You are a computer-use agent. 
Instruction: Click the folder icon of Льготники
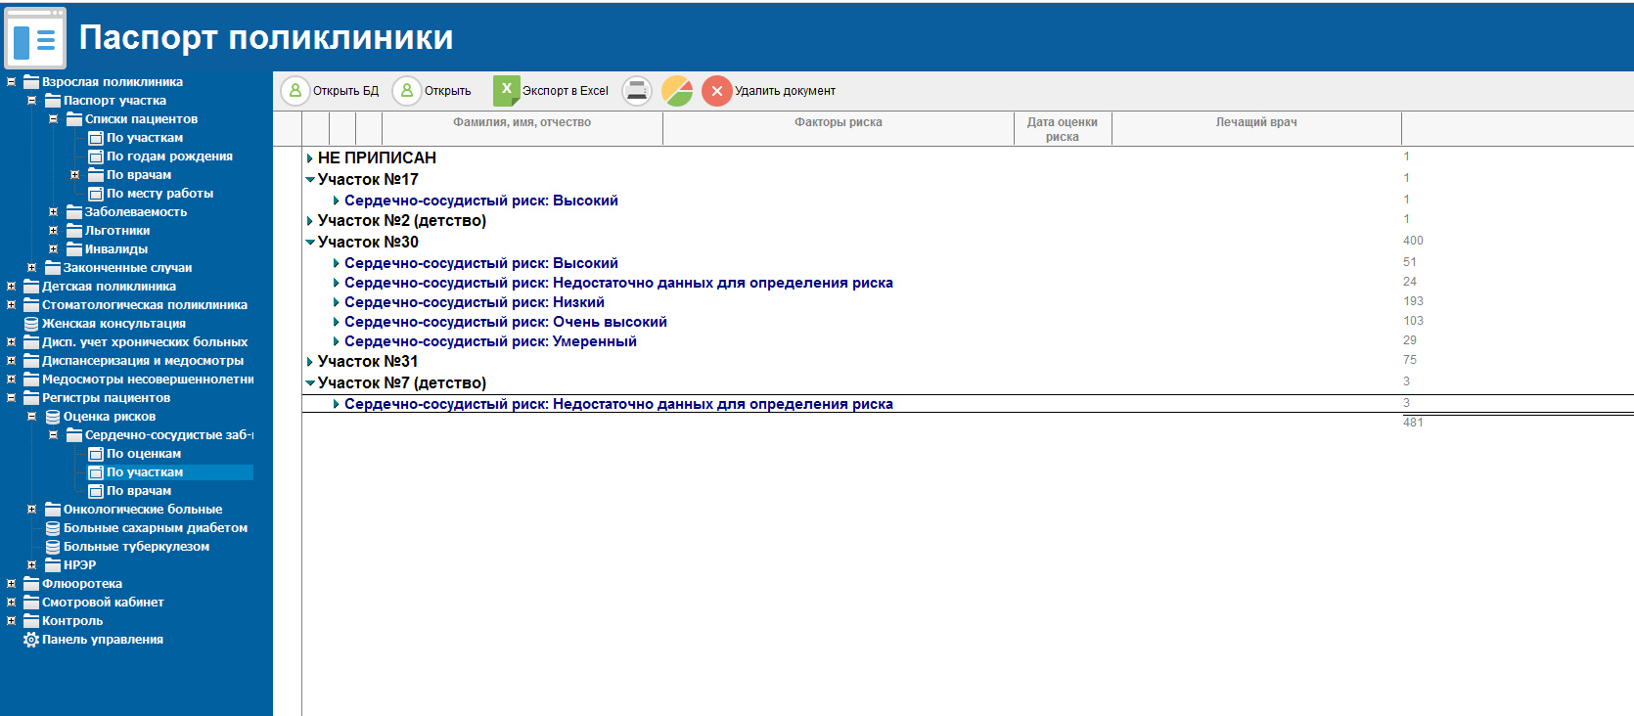click(74, 231)
